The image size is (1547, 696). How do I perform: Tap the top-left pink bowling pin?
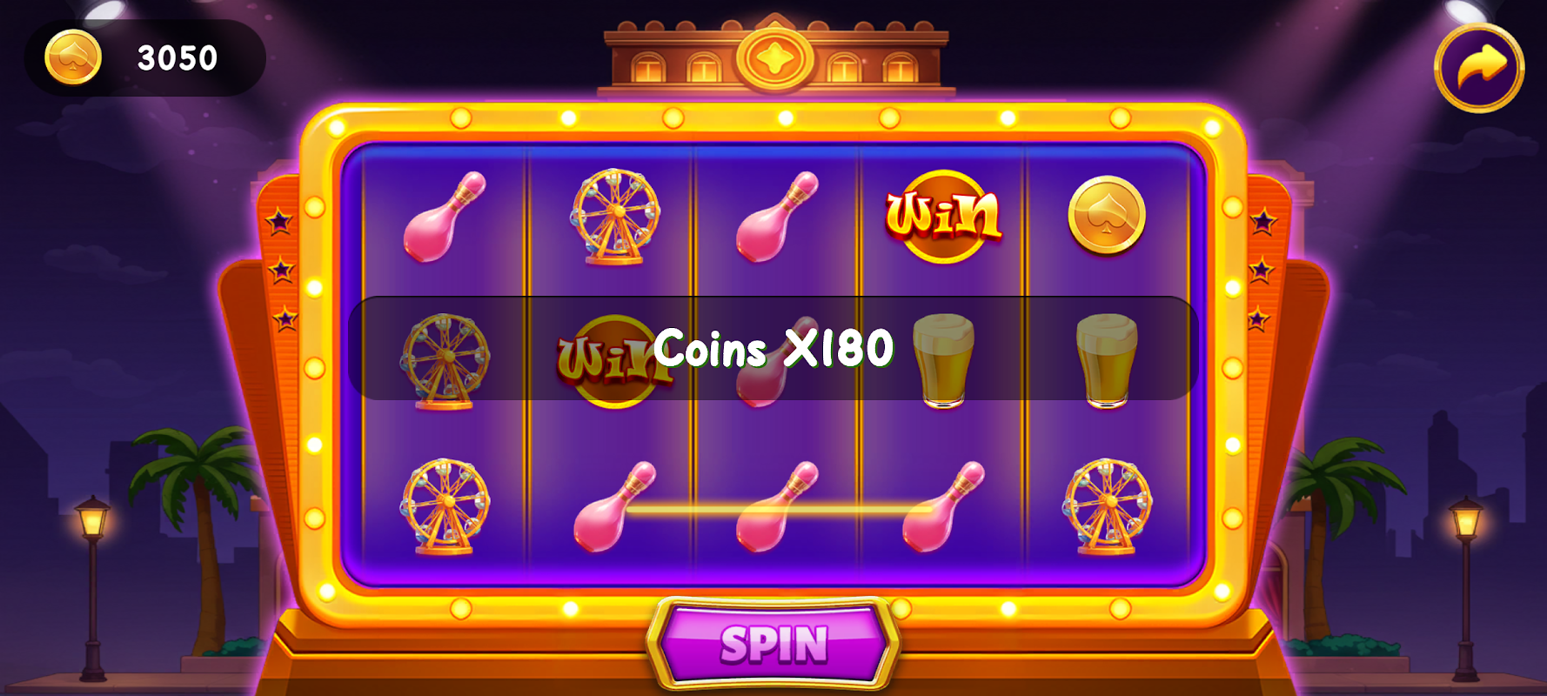coord(445,217)
